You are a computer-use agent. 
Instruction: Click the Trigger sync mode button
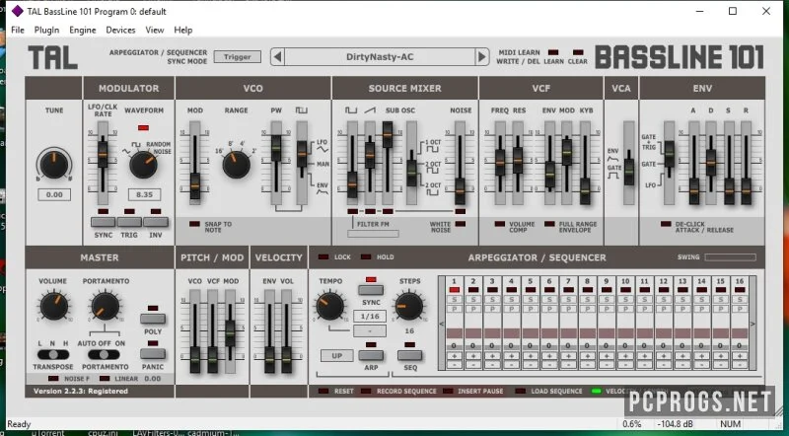point(238,57)
